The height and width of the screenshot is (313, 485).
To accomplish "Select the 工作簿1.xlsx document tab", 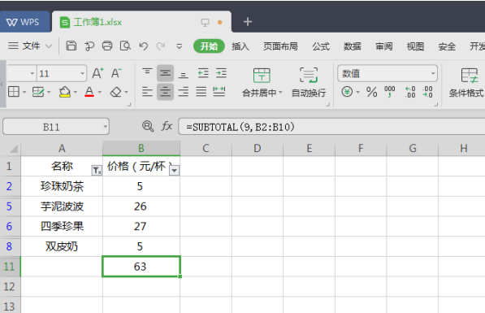I will tap(141, 22).
